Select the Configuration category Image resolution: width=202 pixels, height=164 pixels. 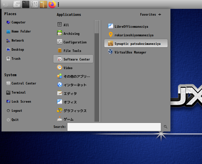73,42
